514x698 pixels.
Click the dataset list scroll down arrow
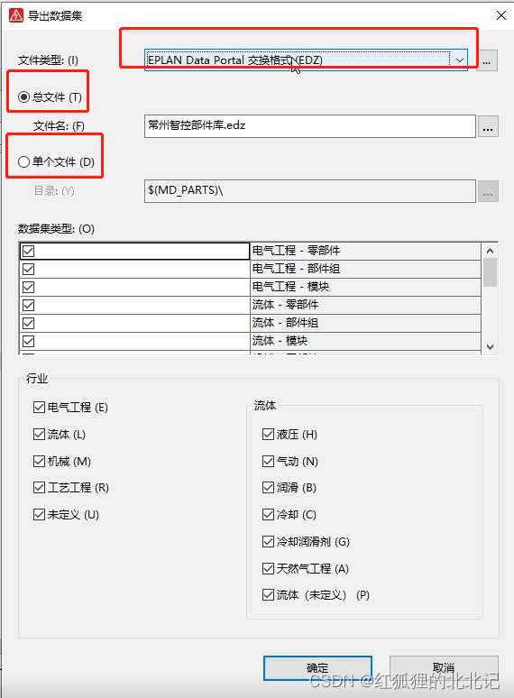click(x=490, y=347)
